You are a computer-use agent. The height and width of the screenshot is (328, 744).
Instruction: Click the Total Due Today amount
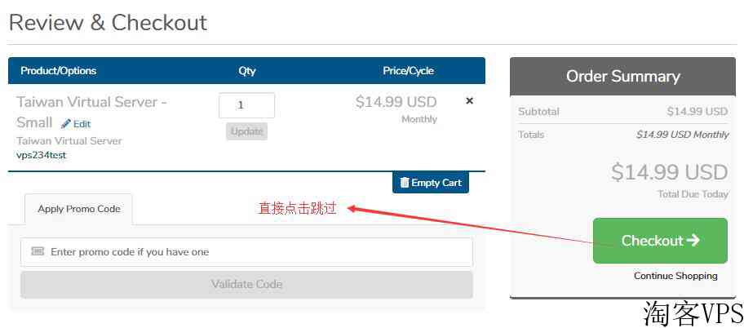click(670, 172)
